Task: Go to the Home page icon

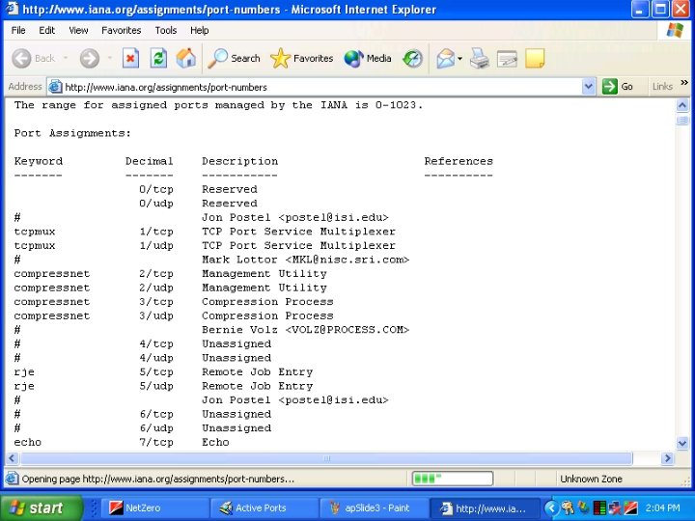Action: pyautogui.click(x=186, y=59)
